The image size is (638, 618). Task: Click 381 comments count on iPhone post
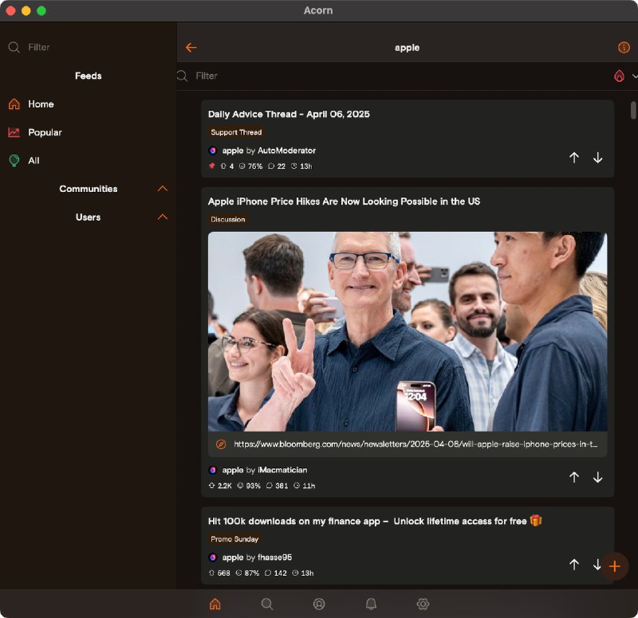click(277, 486)
